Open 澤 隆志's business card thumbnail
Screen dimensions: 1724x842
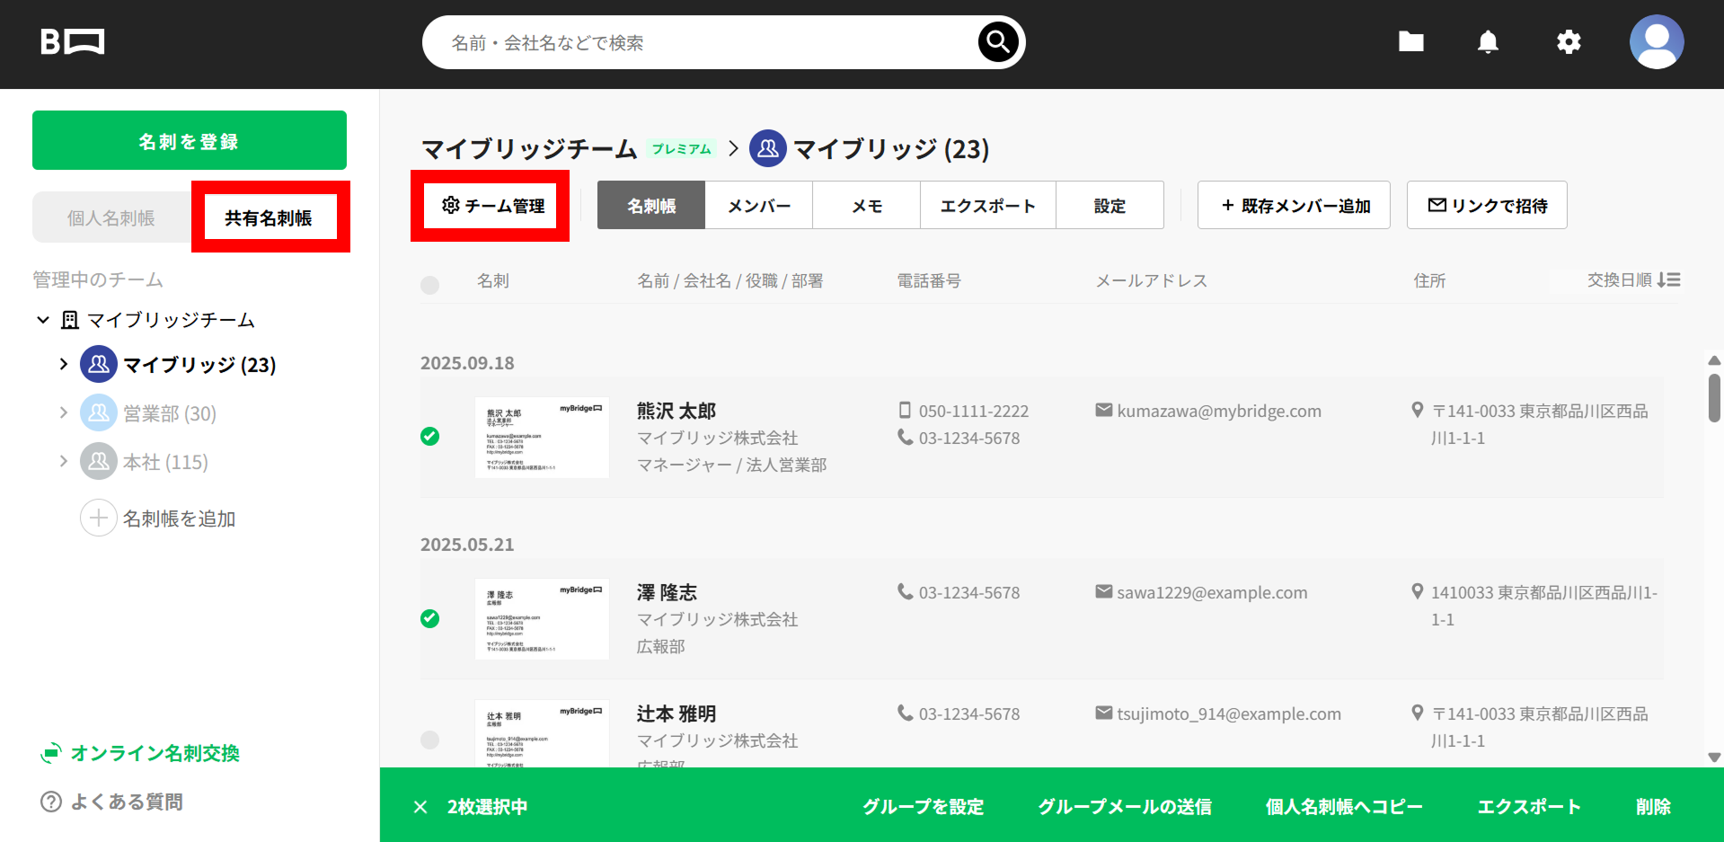[542, 618]
